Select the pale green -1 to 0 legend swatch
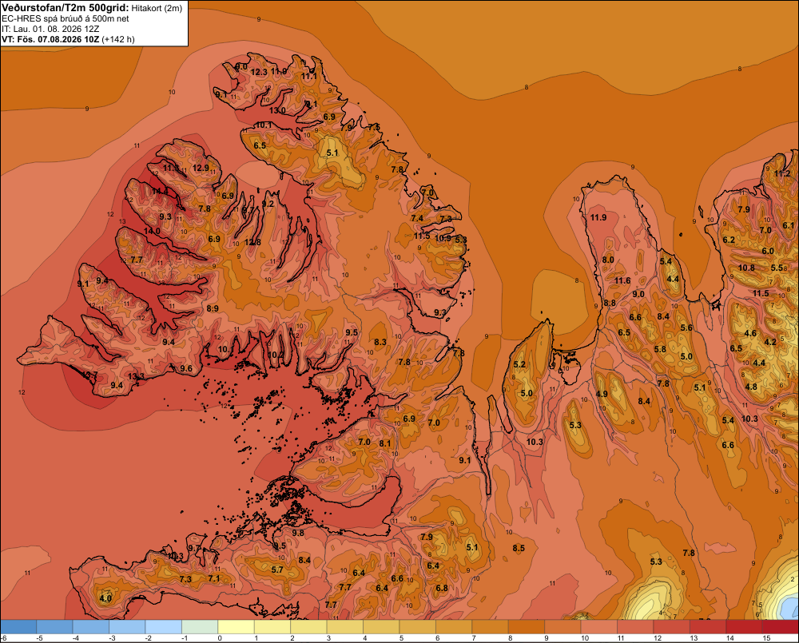Screen dimensions: 799x643 [200, 627]
